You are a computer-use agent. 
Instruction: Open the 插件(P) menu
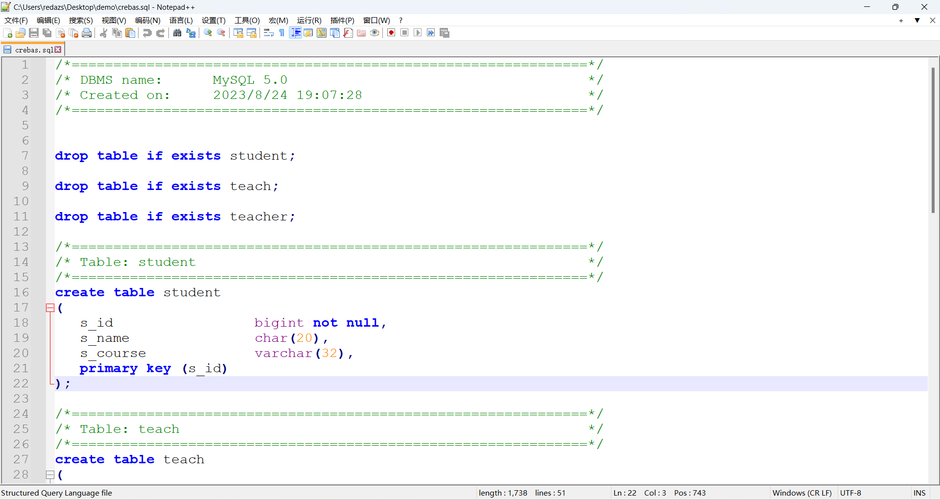[342, 20]
